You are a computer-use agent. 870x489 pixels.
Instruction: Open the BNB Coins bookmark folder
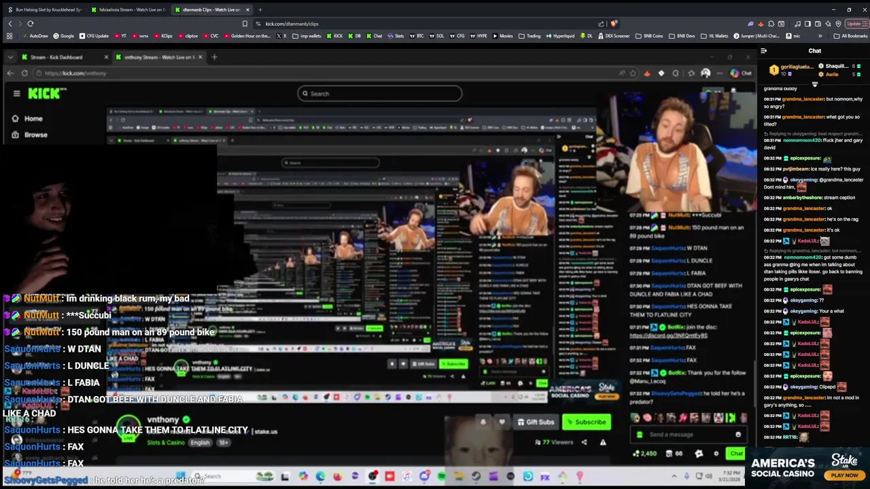click(649, 36)
